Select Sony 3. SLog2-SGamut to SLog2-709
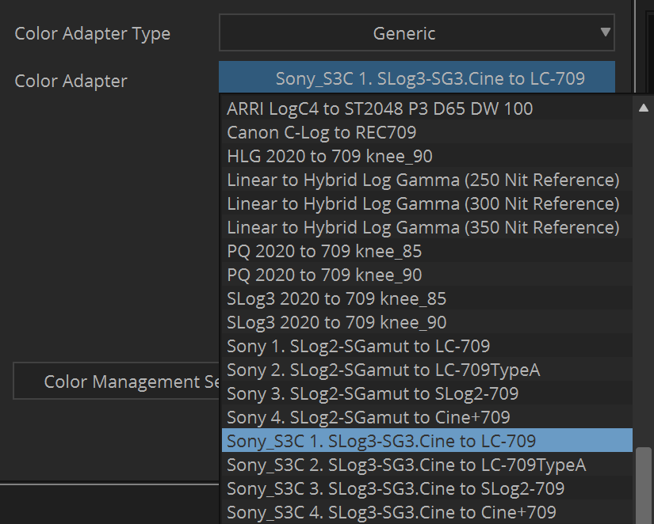 coord(427,393)
